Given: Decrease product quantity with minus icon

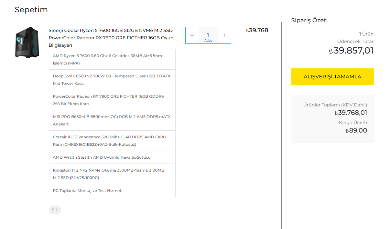Looking at the screenshot, I should tap(192, 35).
